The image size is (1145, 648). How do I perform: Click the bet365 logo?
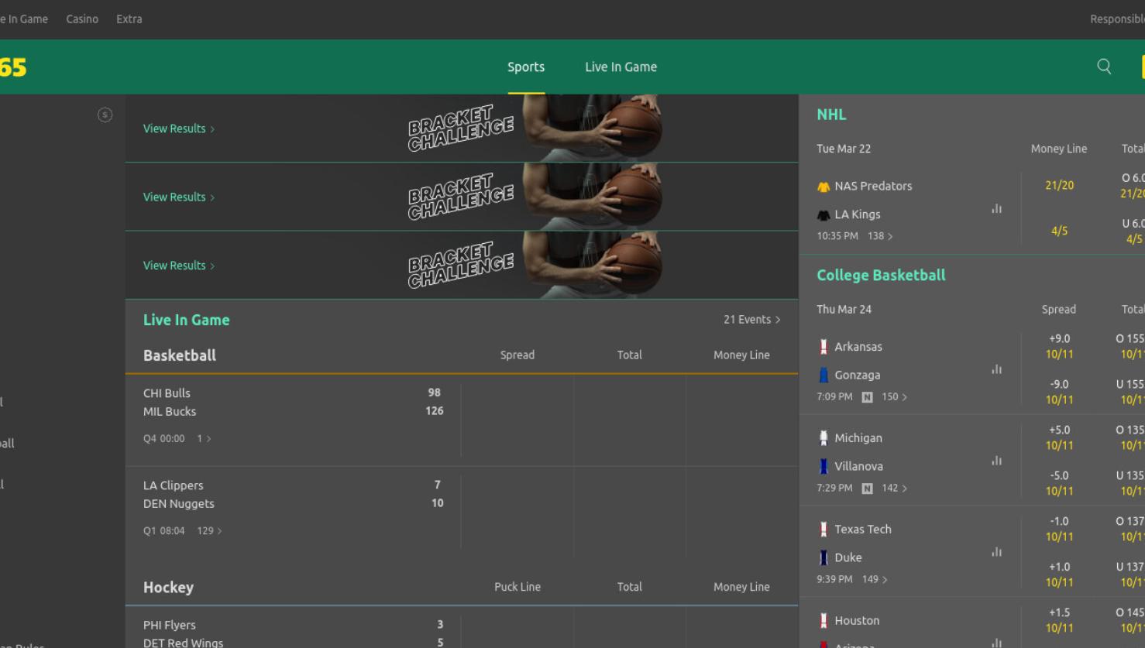click(13, 67)
